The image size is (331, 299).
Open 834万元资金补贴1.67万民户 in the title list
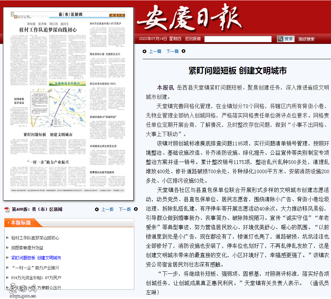point(36,278)
